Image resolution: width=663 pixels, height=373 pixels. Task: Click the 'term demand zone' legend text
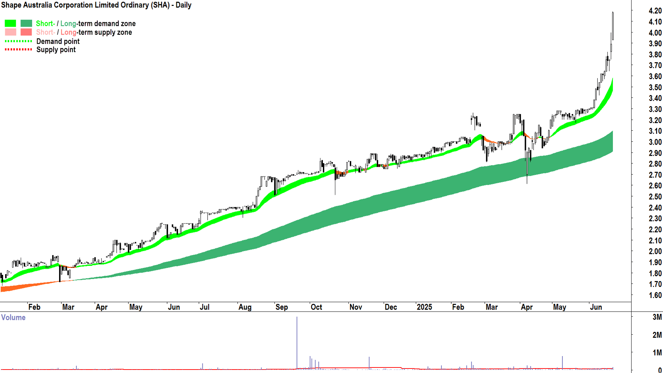pos(107,23)
